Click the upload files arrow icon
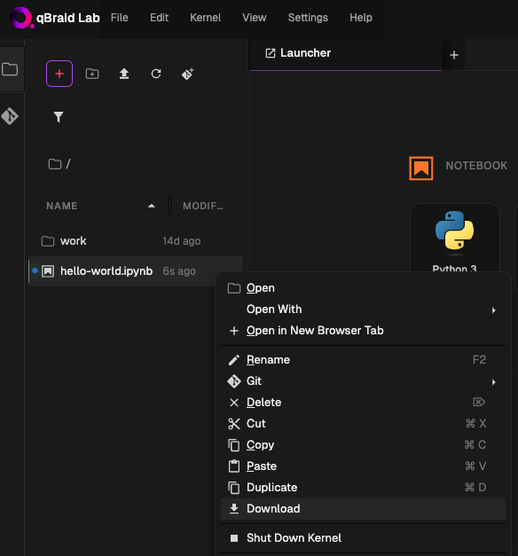The image size is (518, 556). click(x=124, y=74)
